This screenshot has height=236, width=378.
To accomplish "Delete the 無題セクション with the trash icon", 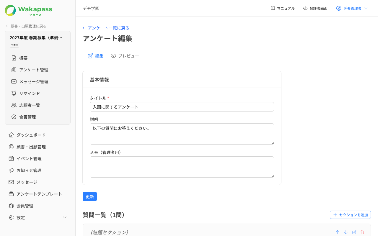I will 362,232.
